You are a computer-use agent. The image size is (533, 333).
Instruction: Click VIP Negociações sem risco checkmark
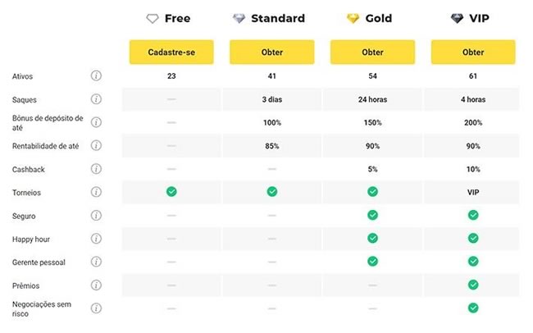point(473,308)
